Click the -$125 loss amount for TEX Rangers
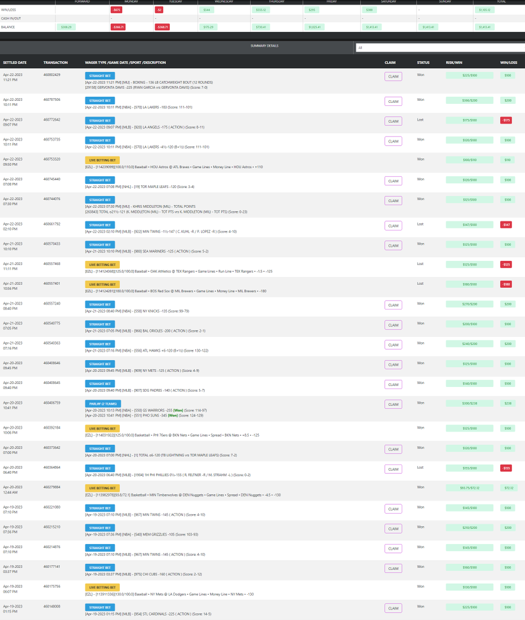Viewport: 525px width, 620px height. tap(506, 265)
